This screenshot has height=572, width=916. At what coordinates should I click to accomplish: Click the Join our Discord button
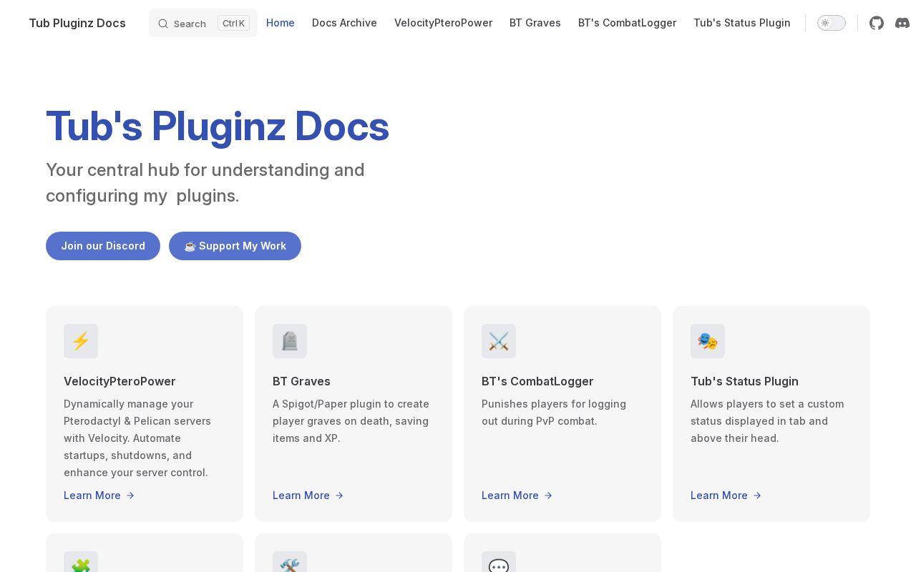[103, 246]
